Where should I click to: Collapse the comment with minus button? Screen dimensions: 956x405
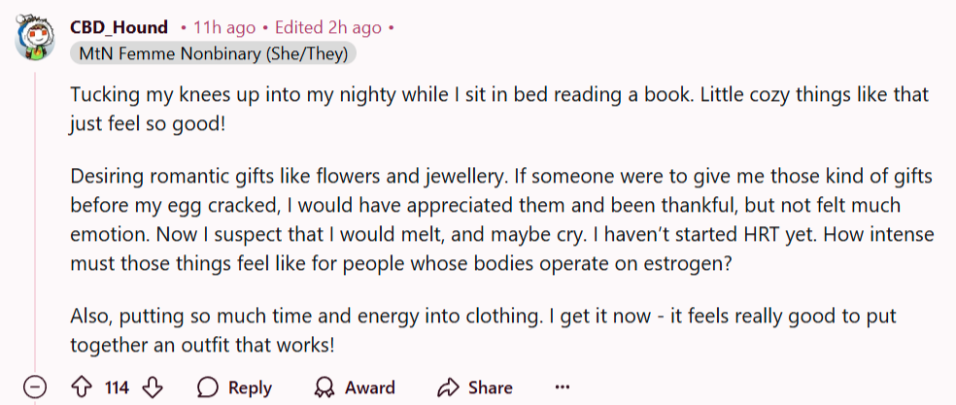[34, 388]
